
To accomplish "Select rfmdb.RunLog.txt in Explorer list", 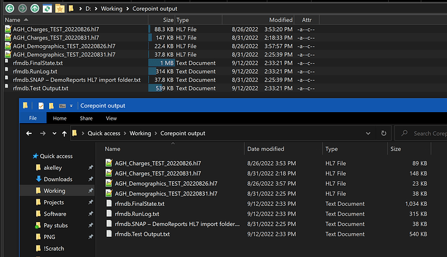I will coord(137,214).
